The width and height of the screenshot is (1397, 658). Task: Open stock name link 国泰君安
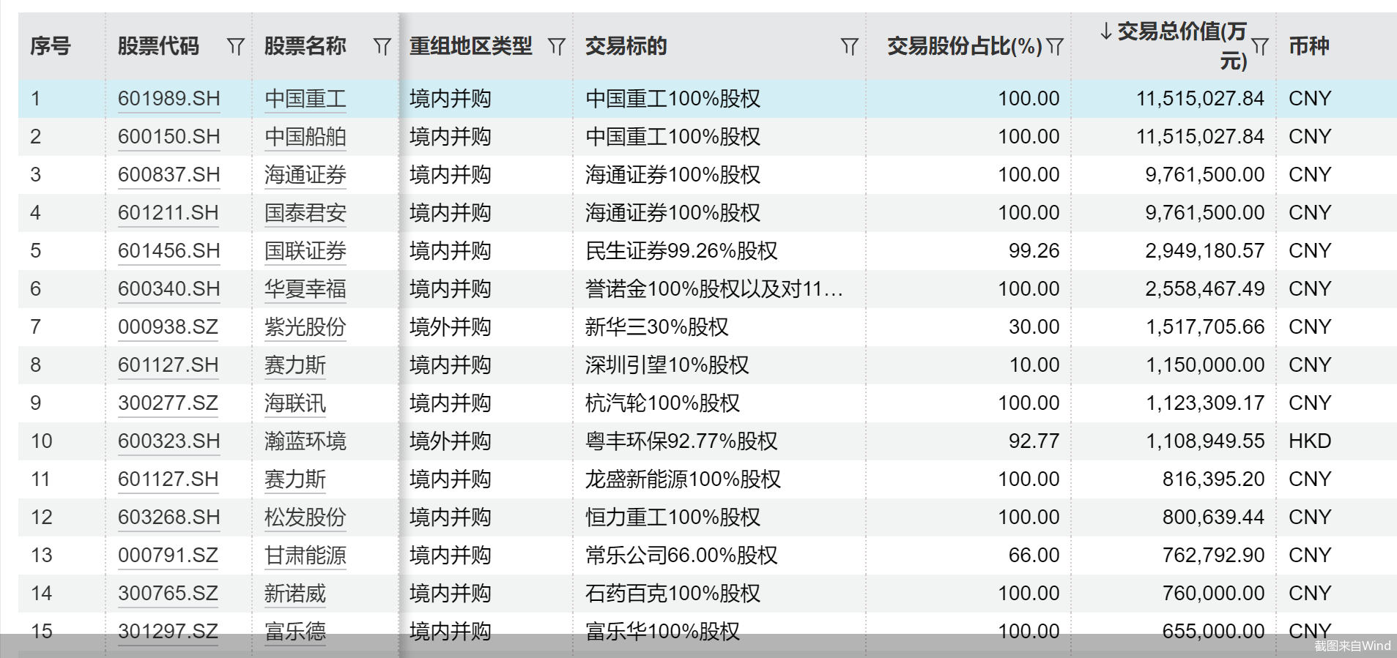pyautogui.click(x=305, y=213)
